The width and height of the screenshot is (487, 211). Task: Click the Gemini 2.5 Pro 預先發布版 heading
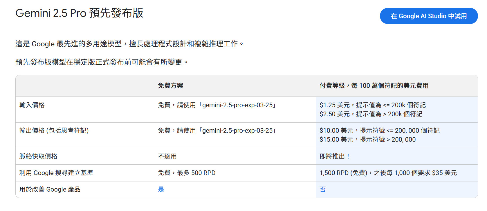click(79, 13)
